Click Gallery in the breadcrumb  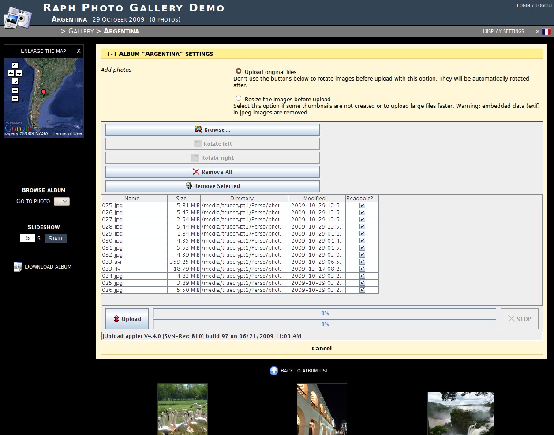coord(81,31)
